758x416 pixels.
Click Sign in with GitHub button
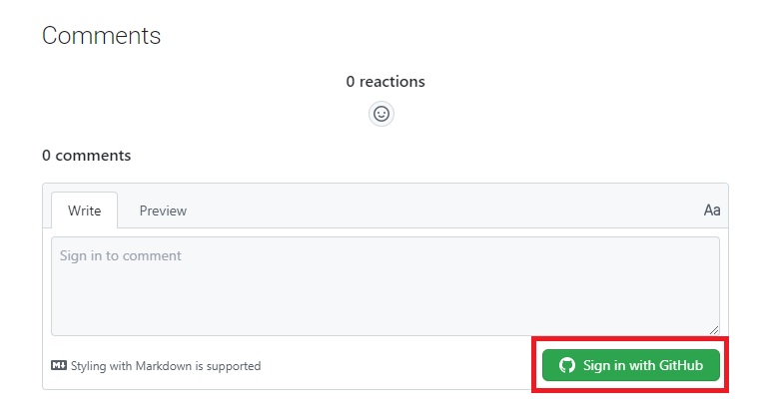(631, 365)
